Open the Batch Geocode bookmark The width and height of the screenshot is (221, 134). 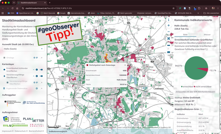[x=48, y=13]
